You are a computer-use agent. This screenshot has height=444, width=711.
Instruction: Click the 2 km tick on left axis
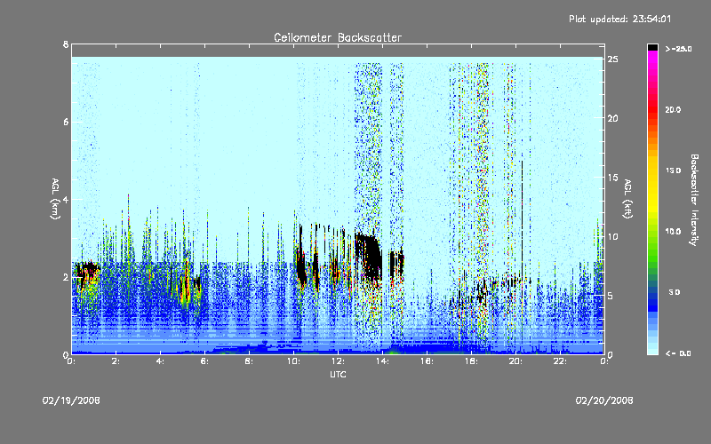point(66,277)
